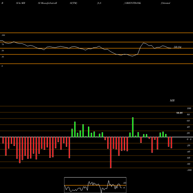Click the last red bar at histogram's right end
193x193 pixels.
(171, 142)
